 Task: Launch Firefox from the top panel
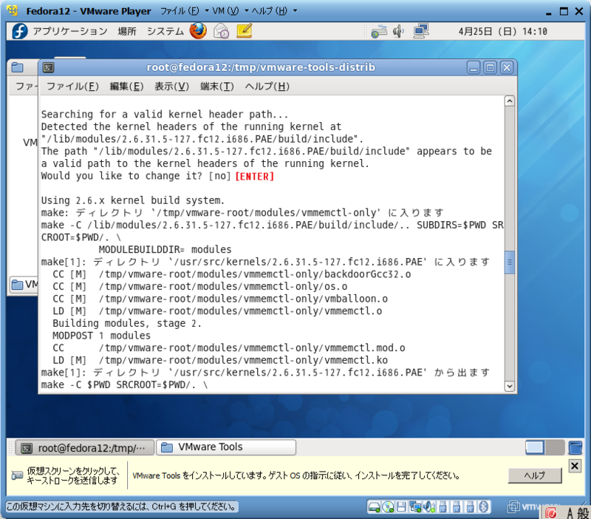197,32
